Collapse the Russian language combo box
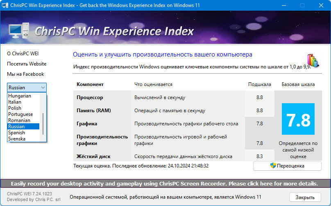 pos(27,87)
